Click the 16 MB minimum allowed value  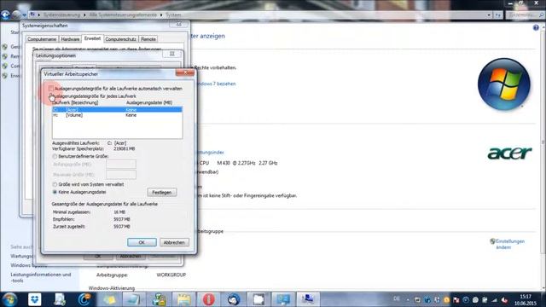tap(119, 212)
